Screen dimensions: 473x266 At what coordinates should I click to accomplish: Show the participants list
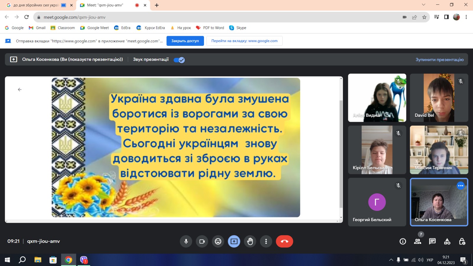[x=417, y=241]
